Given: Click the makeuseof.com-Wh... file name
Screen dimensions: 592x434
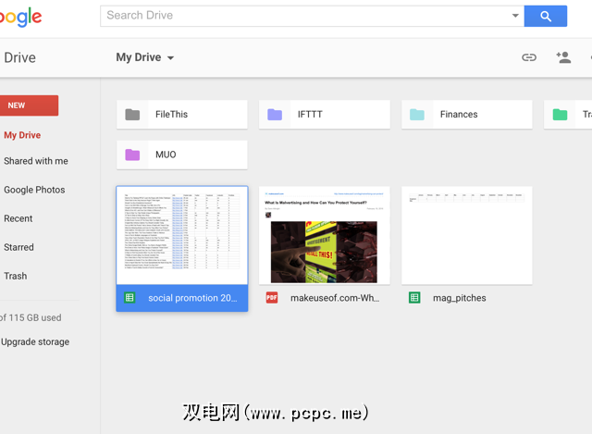Looking at the screenshot, I should (x=335, y=298).
